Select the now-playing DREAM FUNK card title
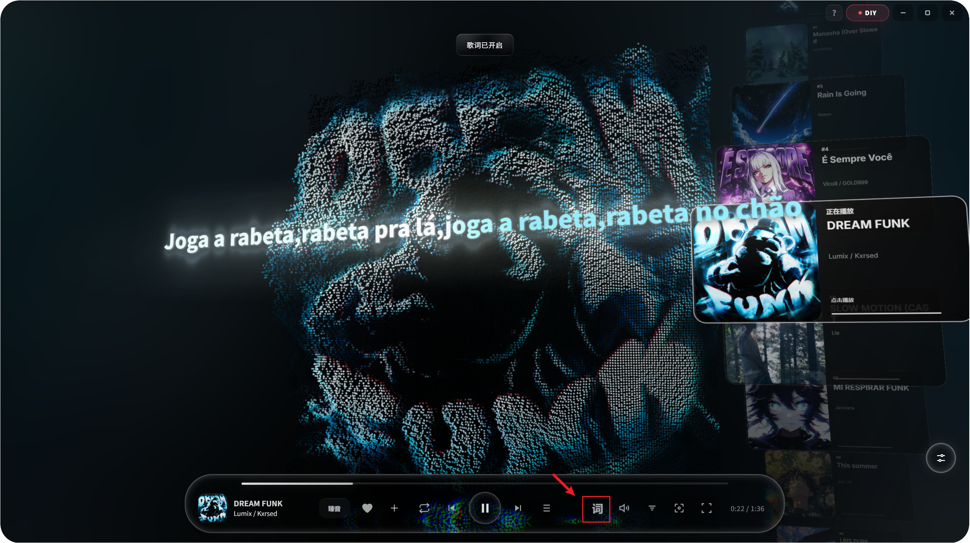This screenshot has width=970, height=543. [x=868, y=225]
